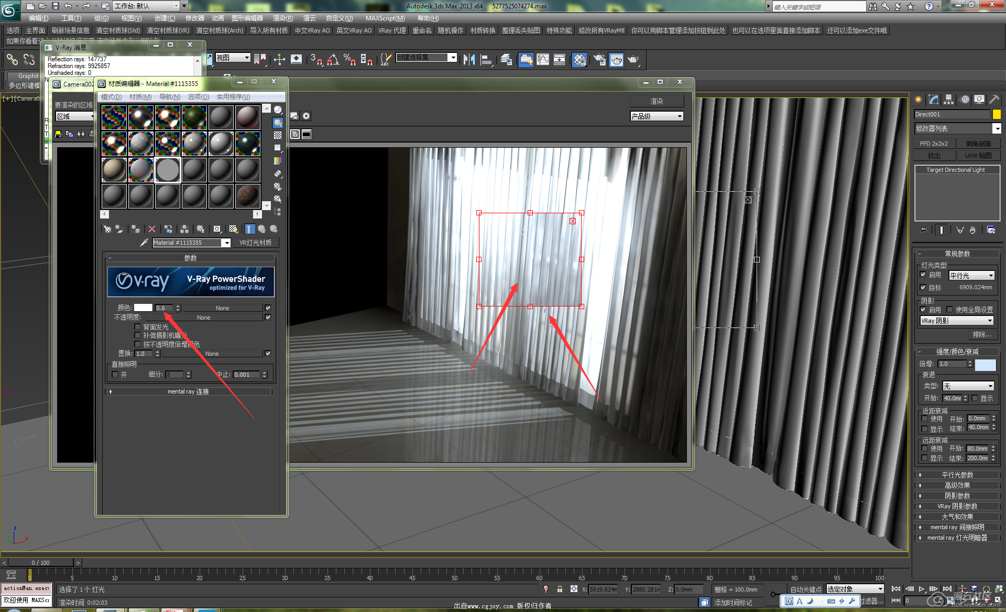This screenshot has height=612, width=1006.
Task: Click red X Reset Material icon
Action: 152,229
